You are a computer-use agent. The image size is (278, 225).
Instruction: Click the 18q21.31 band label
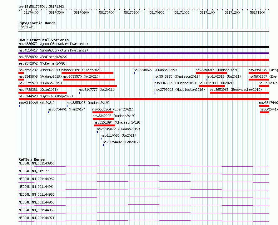point(26,27)
